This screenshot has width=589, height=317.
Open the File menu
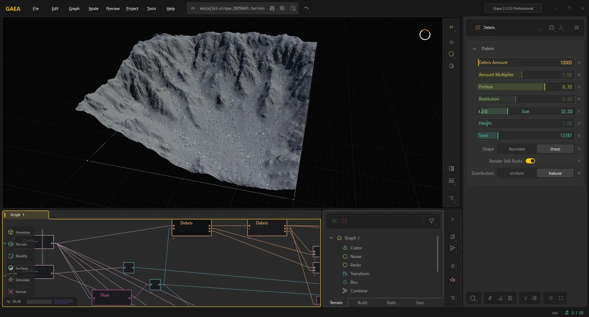click(x=36, y=9)
